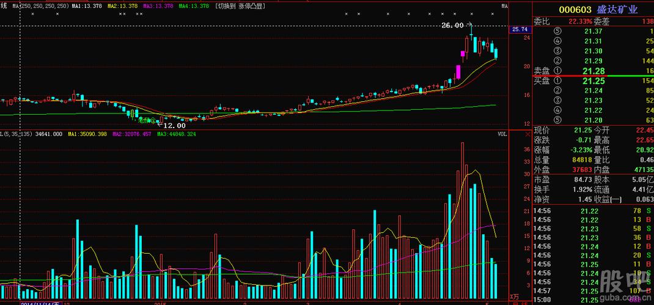Click circled ④ on the 21.31 ask row
The image size is (654, 305).
pyautogui.click(x=558, y=41)
